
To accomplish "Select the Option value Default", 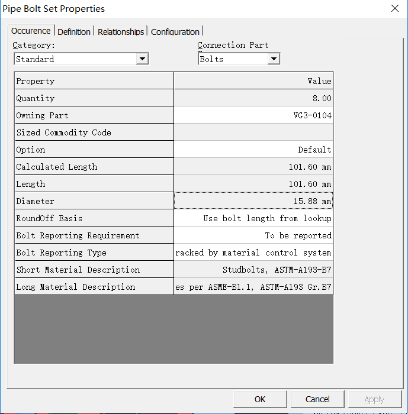I will pyautogui.click(x=253, y=150).
